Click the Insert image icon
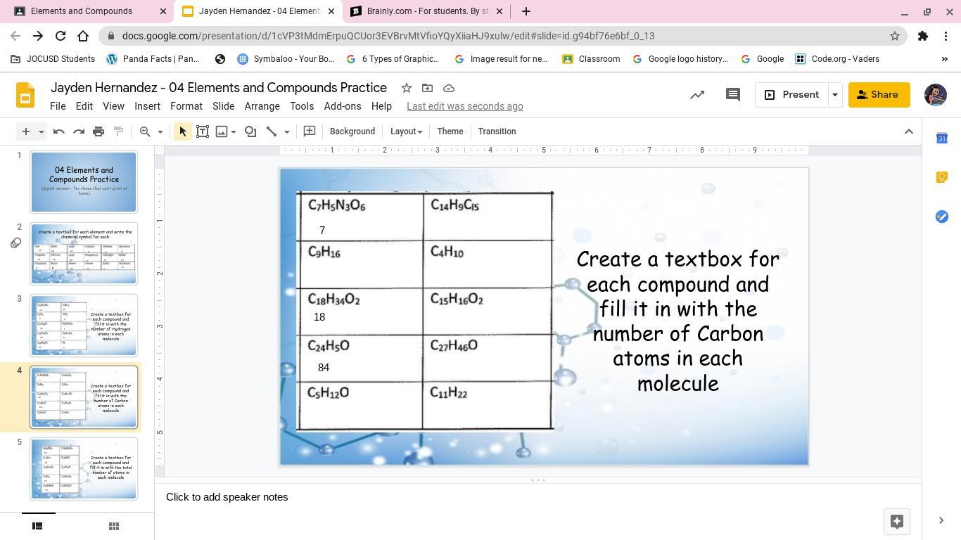 point(222,131)
